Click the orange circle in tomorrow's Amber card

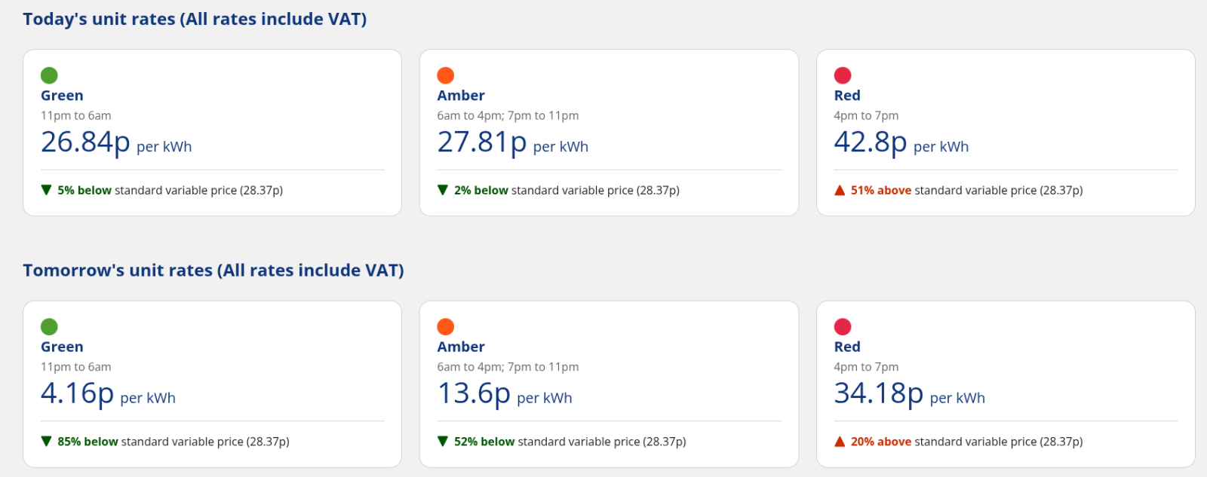tap(446, 326)
